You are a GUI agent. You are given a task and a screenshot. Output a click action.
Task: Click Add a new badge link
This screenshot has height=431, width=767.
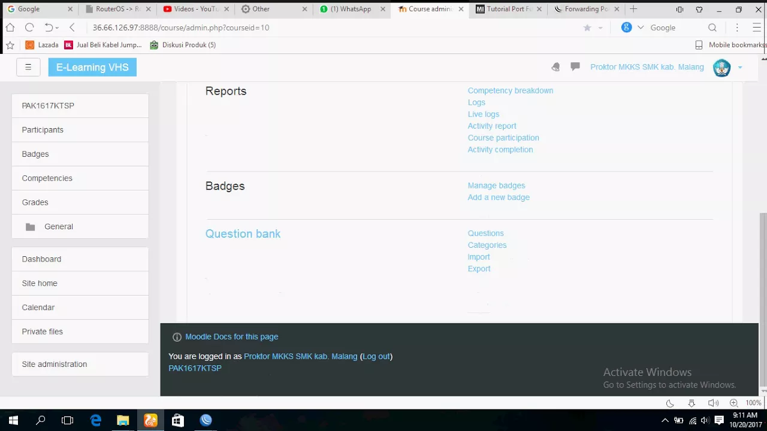pos(499,198)
